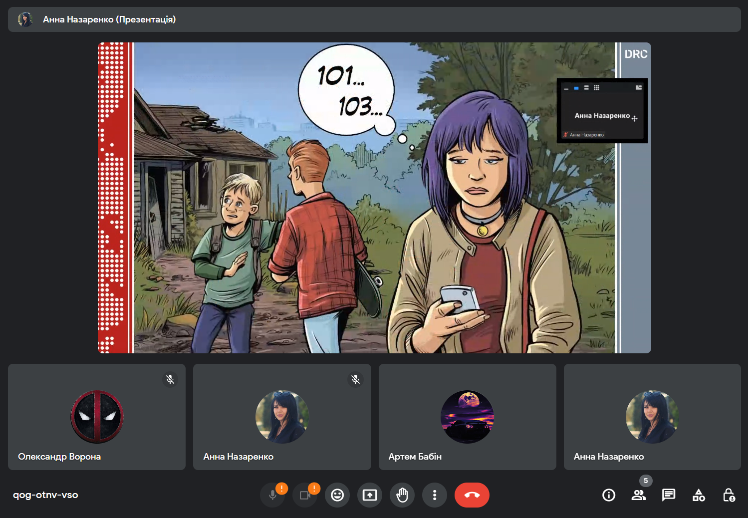Open the activities shapes icon
Image resolution: width=748 pixels, height=518 pixels.
[x=699, y=495]
